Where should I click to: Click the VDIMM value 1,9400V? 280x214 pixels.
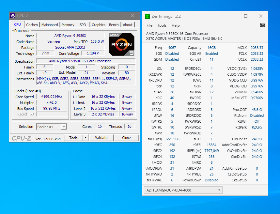pos(257,92)
